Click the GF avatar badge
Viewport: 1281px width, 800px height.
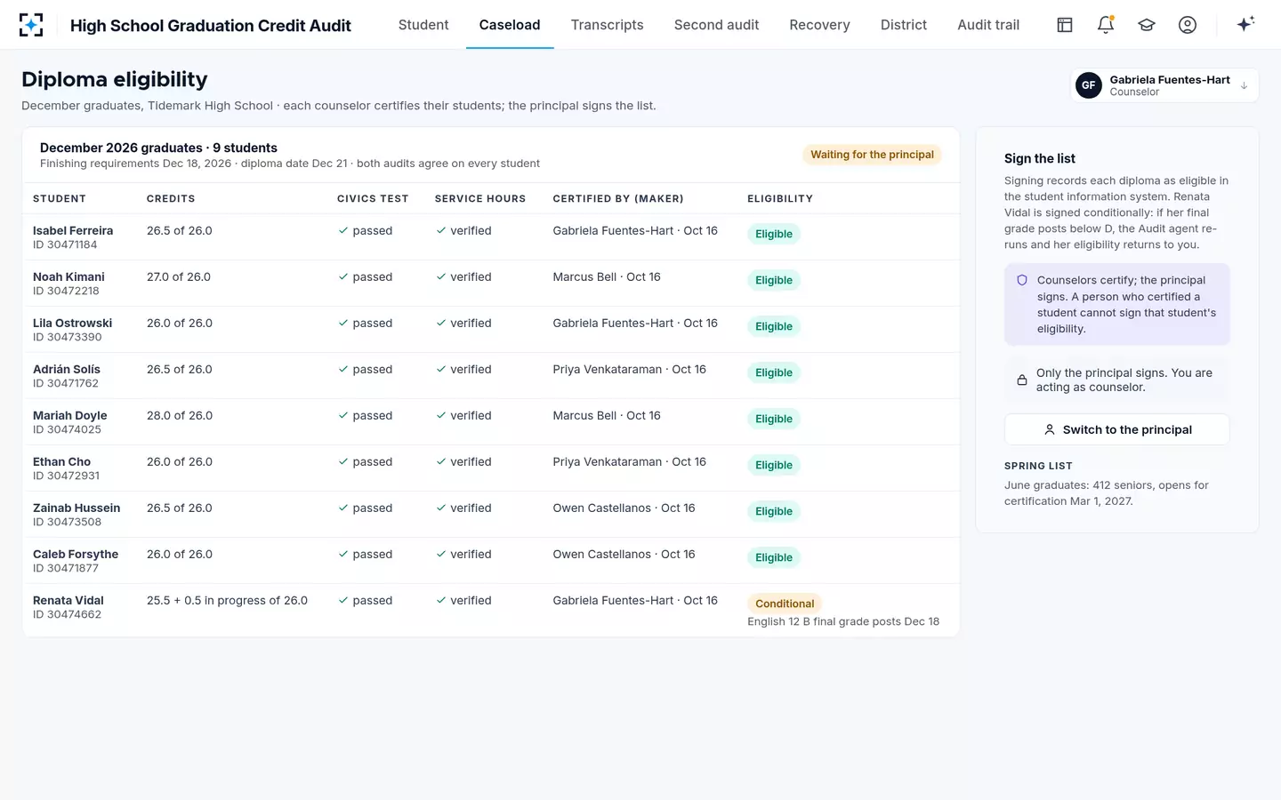tap(1089, 85)
